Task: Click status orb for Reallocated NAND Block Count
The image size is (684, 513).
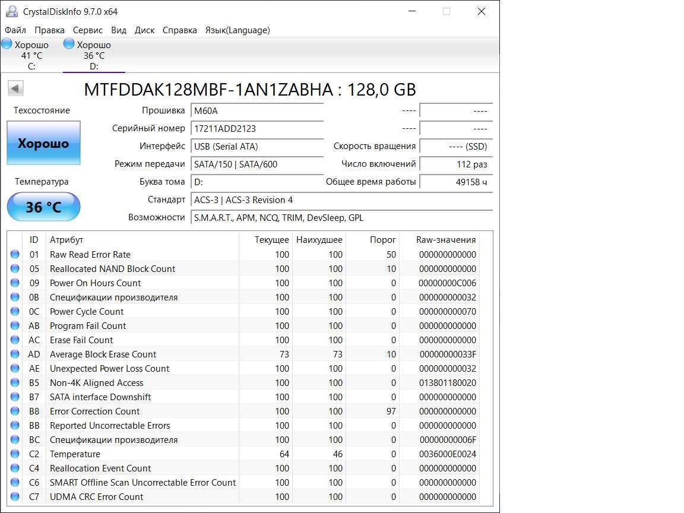Action: (15, 269)
